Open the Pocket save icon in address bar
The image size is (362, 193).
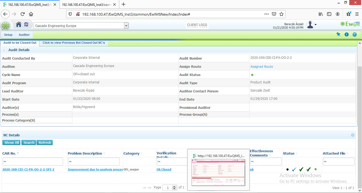point(274,14)
